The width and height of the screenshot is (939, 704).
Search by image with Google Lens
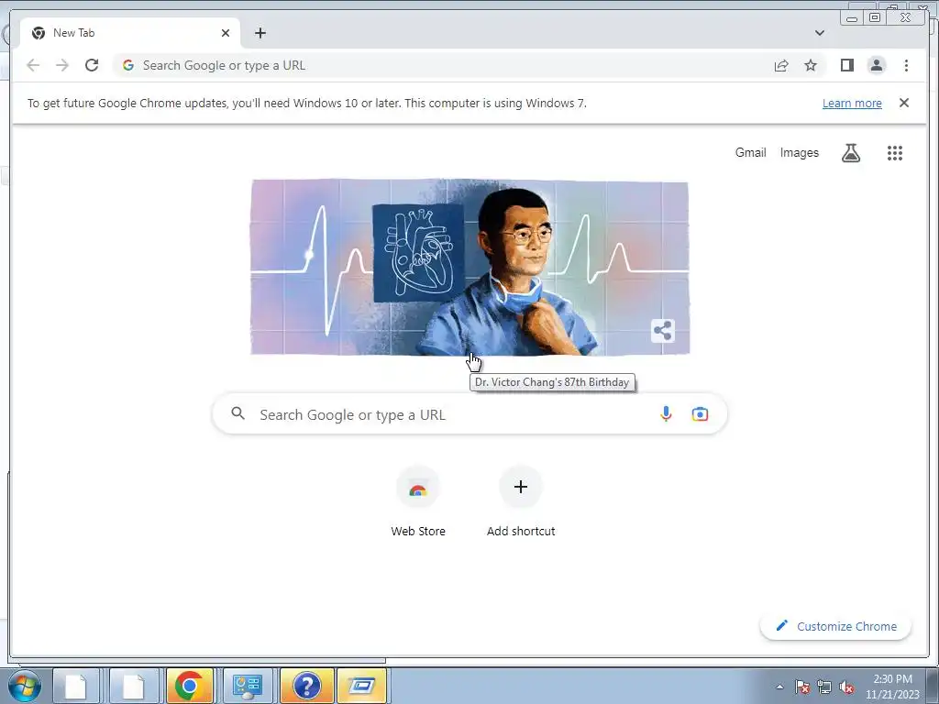click(x=700, y=414)
